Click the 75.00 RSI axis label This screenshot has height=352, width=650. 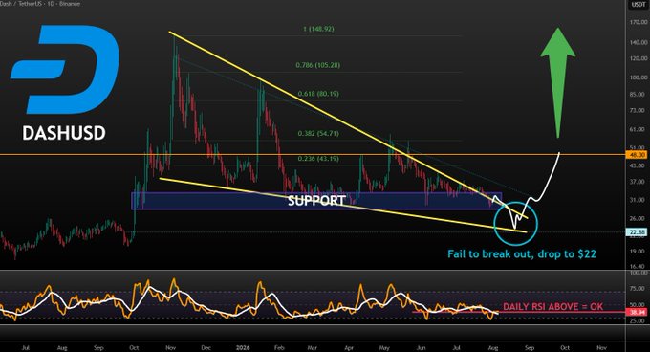(639, 289)
